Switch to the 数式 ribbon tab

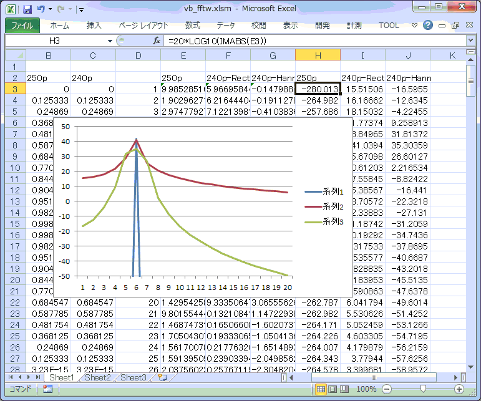point(193,25)
